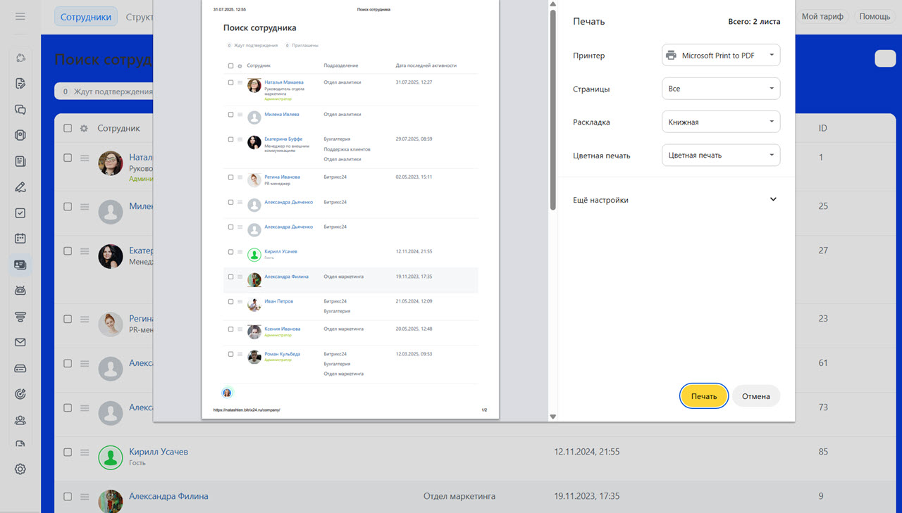The height and width of the screenshot is (513, 902).
Task: Click the print preview vertical scrollbar thumb
Action: click(x=553, y=109)
